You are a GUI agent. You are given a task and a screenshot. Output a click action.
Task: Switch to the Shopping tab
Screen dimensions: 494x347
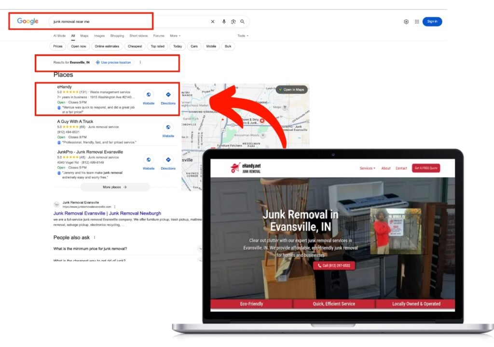coord(117,36)
